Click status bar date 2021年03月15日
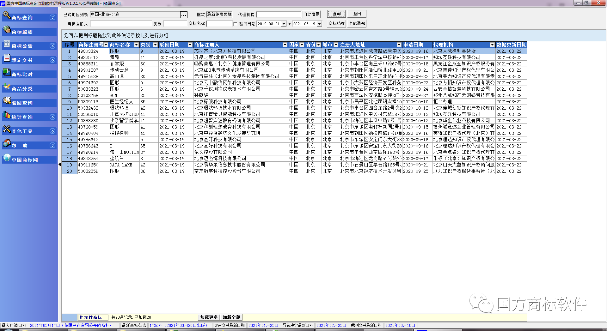This screenshot has height=331, width=607. 400,325
